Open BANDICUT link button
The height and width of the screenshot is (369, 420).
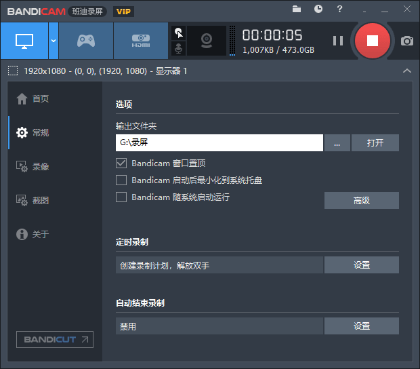(x=55, y=340)
